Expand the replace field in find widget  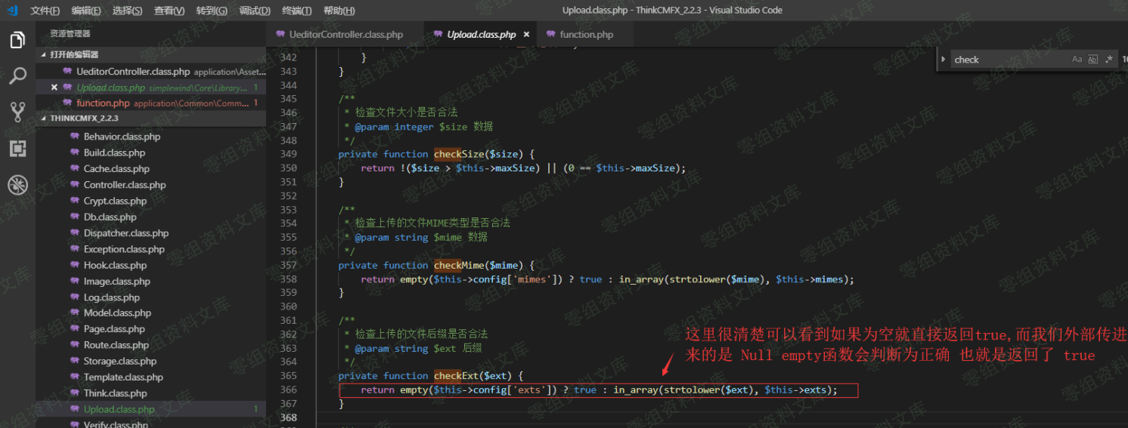(x=943, y=59)
